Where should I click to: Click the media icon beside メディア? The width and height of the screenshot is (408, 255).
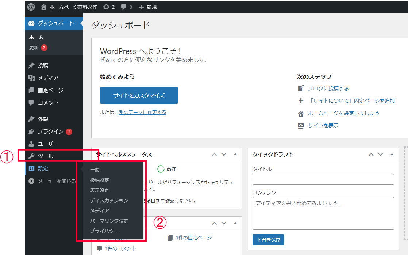(x=31, y=78)
